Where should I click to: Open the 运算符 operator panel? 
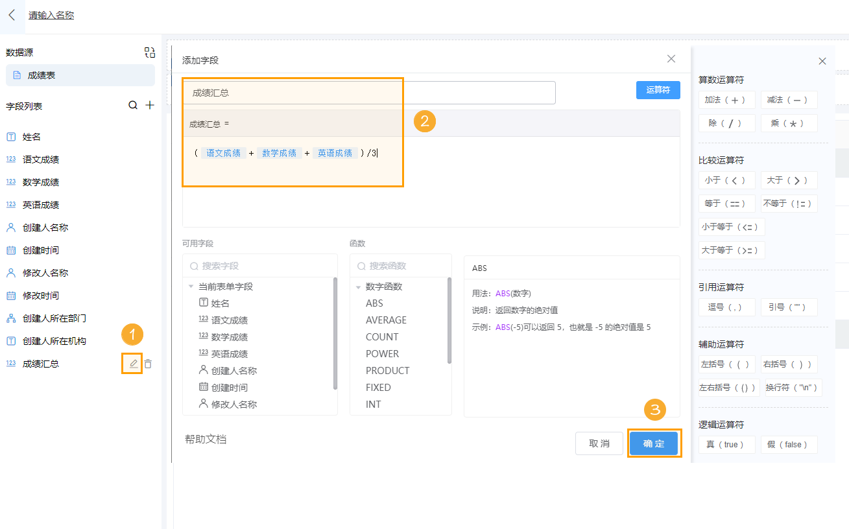click(x=658, y=89)
